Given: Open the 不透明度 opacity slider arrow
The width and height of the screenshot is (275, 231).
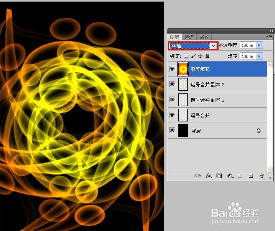Looking at the screenshot, I should coord(259,45).
